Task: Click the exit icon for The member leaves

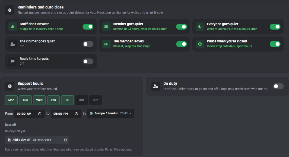Action: 106,44
